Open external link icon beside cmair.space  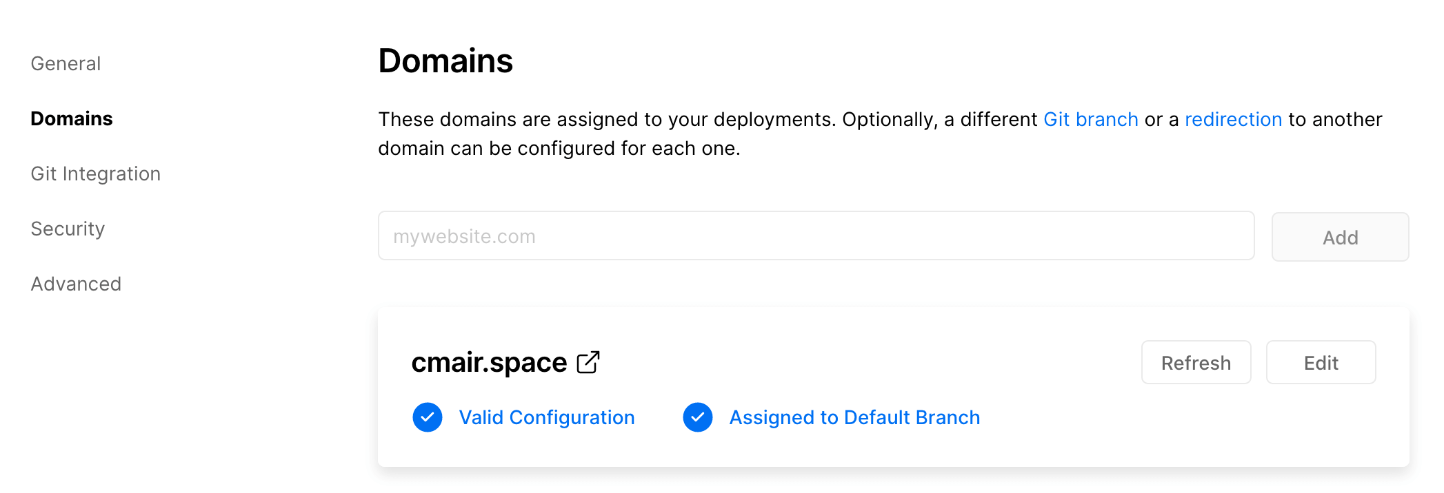(588, 362)
